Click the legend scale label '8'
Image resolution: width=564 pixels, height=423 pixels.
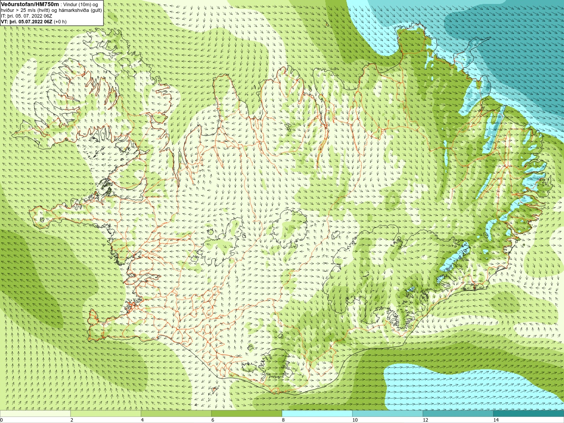click(x=283, y=420)
